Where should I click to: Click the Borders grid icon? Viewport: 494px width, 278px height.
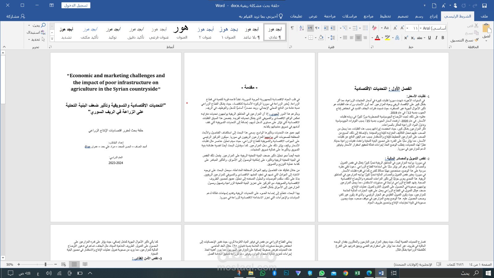(311, 38)
